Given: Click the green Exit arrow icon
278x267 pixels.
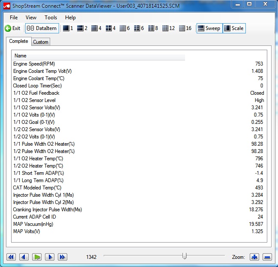Looking at the screenshot, I should [x=8, y=28].
